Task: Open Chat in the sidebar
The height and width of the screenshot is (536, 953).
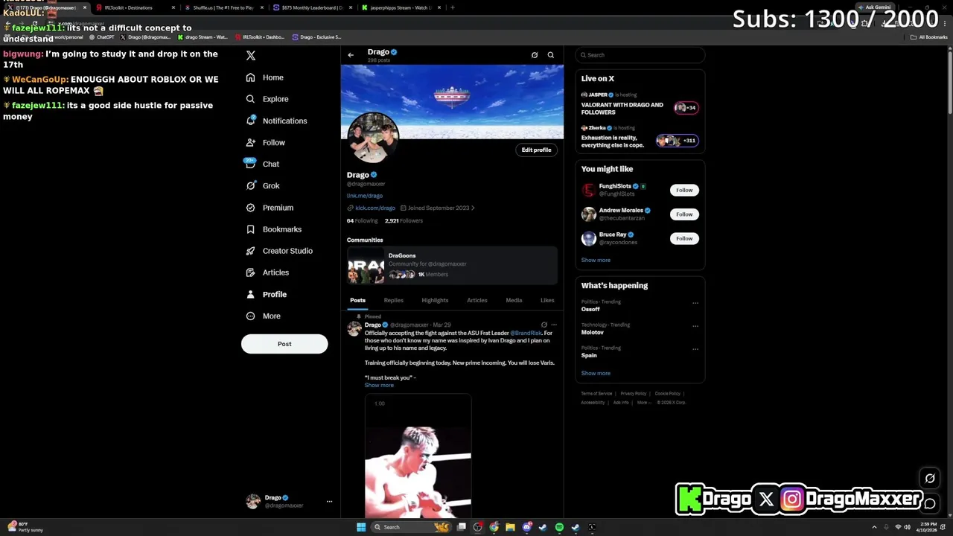Action: (262, 164)
